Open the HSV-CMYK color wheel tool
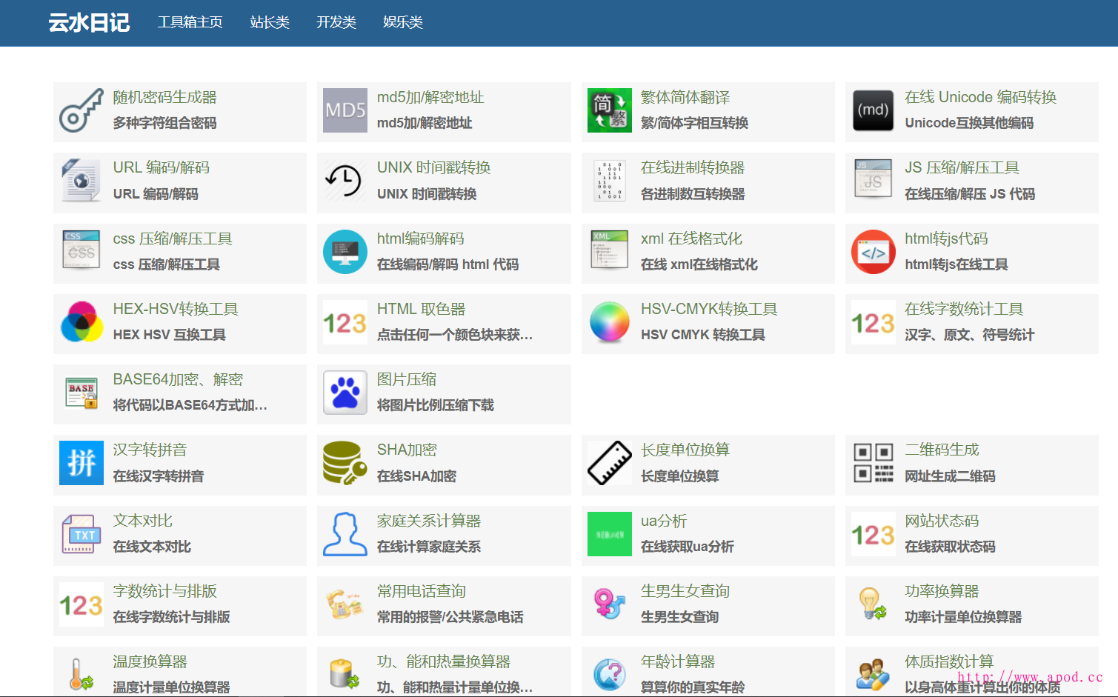 tap(609, 322)
